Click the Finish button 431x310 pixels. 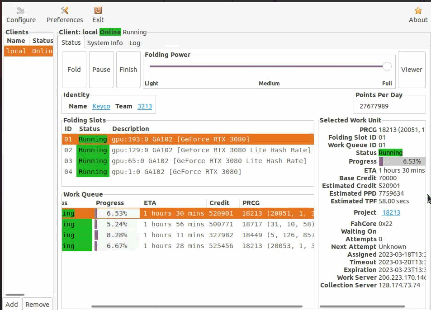coord(128,70)
